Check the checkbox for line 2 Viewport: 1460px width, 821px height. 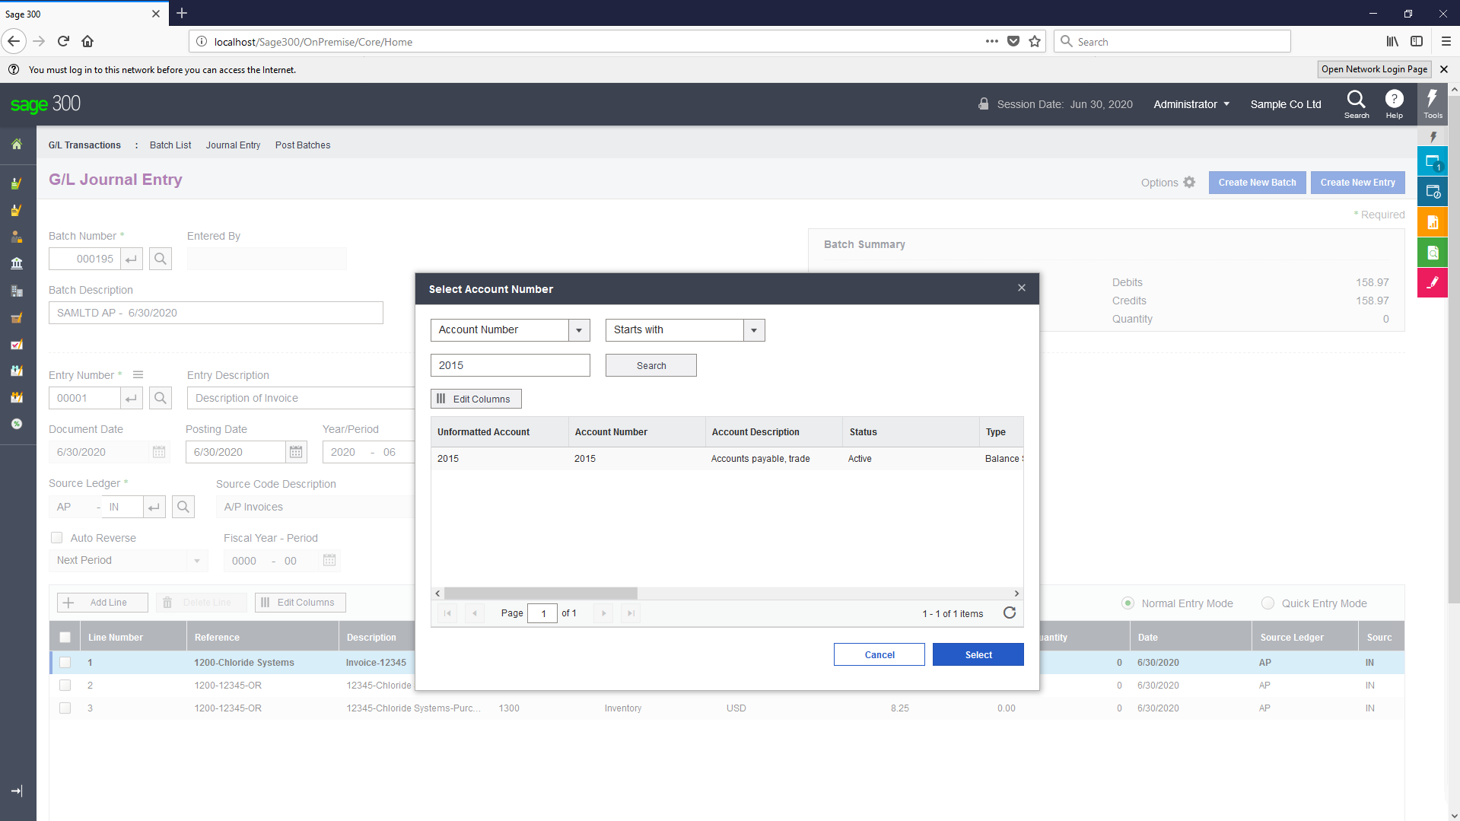[x=65, y=686]
